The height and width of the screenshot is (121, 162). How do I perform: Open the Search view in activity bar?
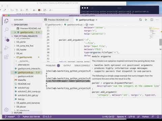[x=6, y=30]
